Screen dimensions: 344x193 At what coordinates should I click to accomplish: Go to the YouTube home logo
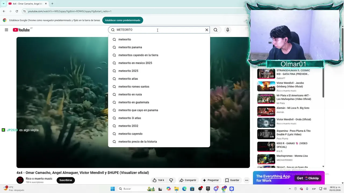pos(21,30)
